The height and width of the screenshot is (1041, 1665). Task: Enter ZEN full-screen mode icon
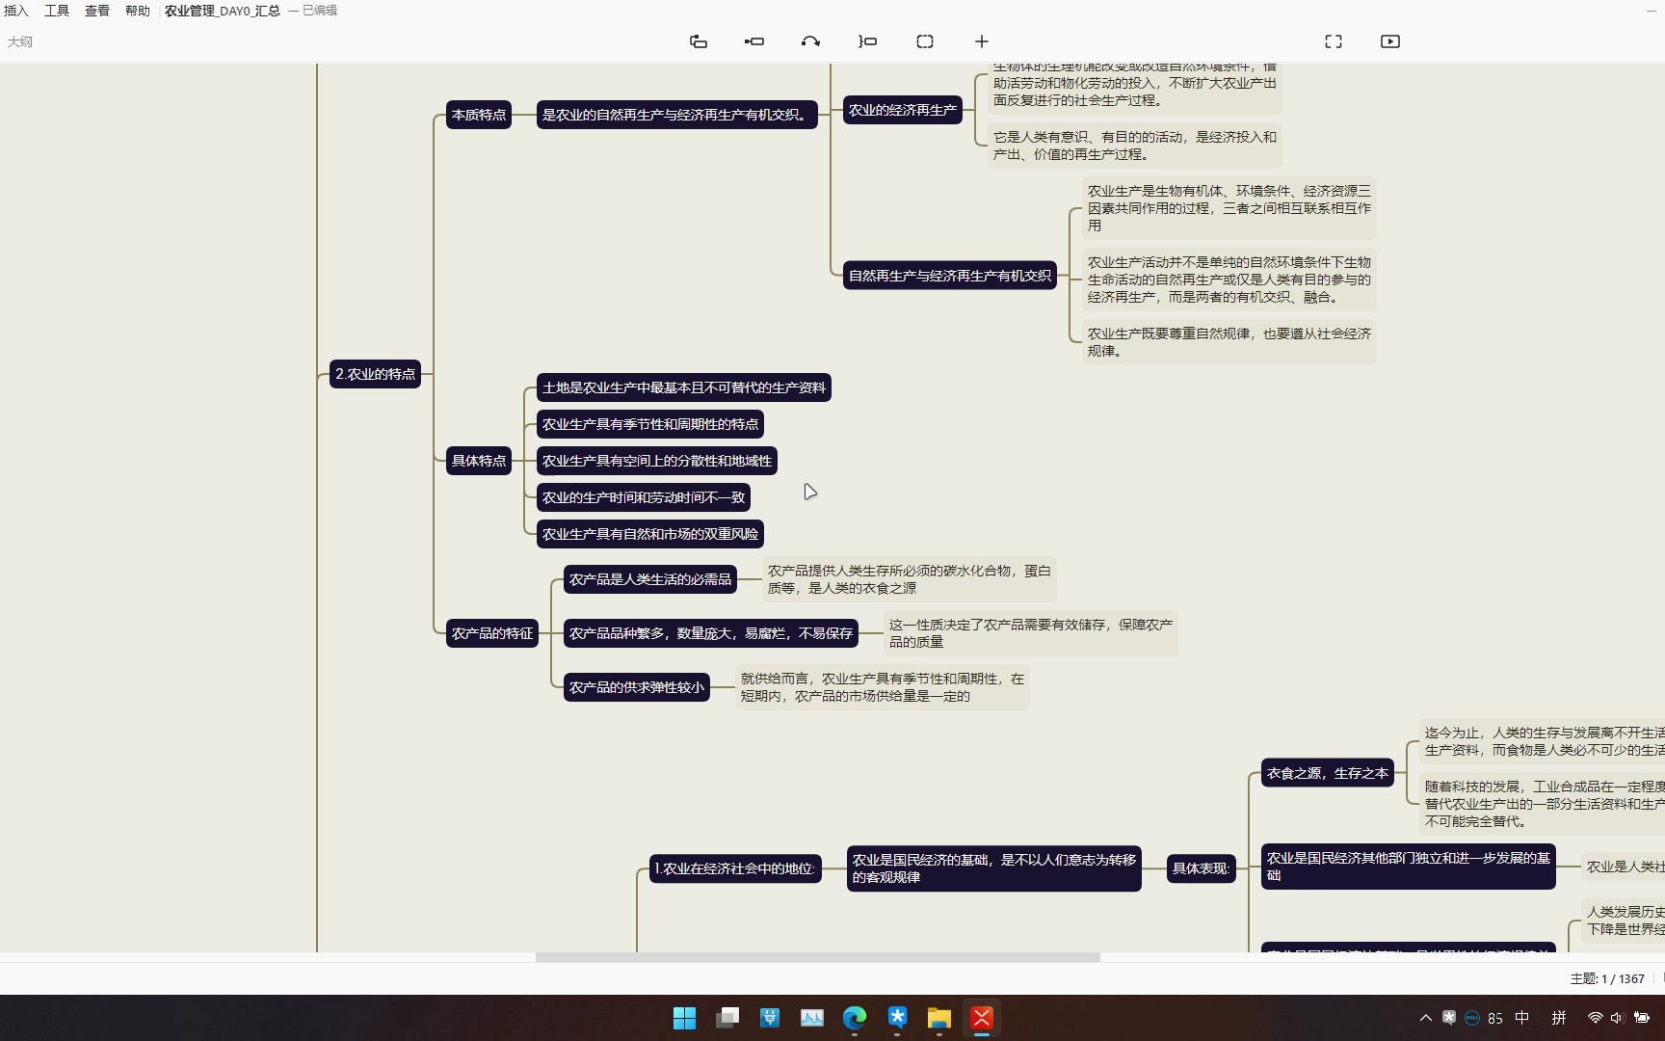pos(1334,41)
